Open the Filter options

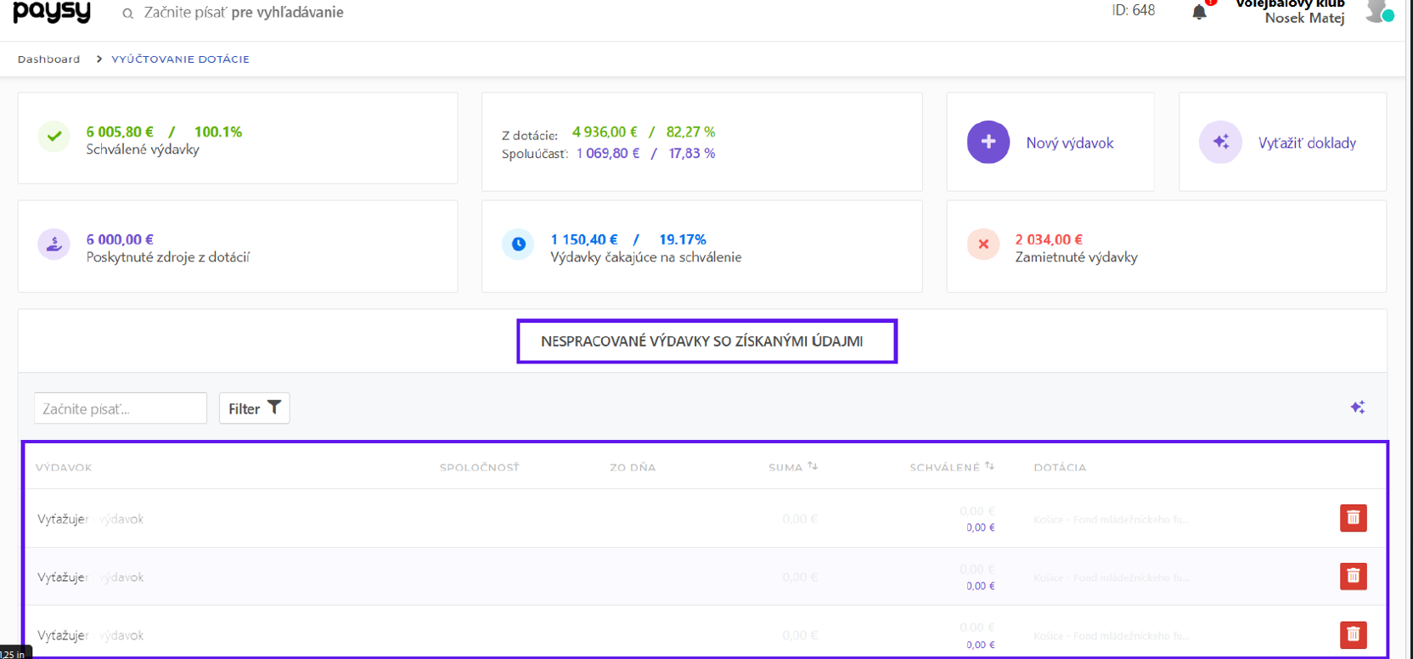pos(254,408)
